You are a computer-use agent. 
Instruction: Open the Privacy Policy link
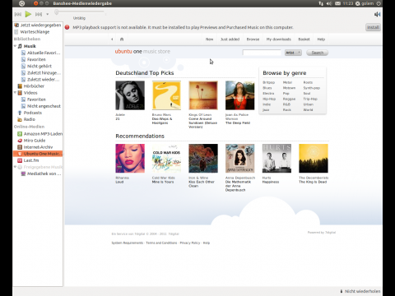point(190,243)
